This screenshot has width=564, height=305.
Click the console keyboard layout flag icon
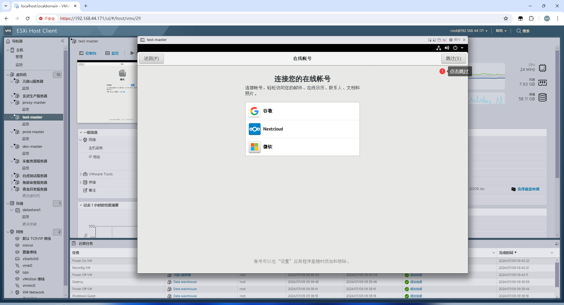click(444, 40)
